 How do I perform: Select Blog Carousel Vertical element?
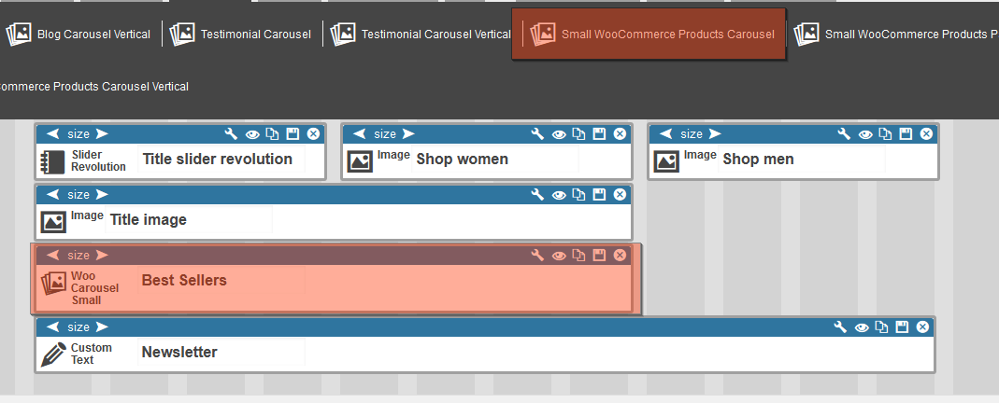[78, 35]
